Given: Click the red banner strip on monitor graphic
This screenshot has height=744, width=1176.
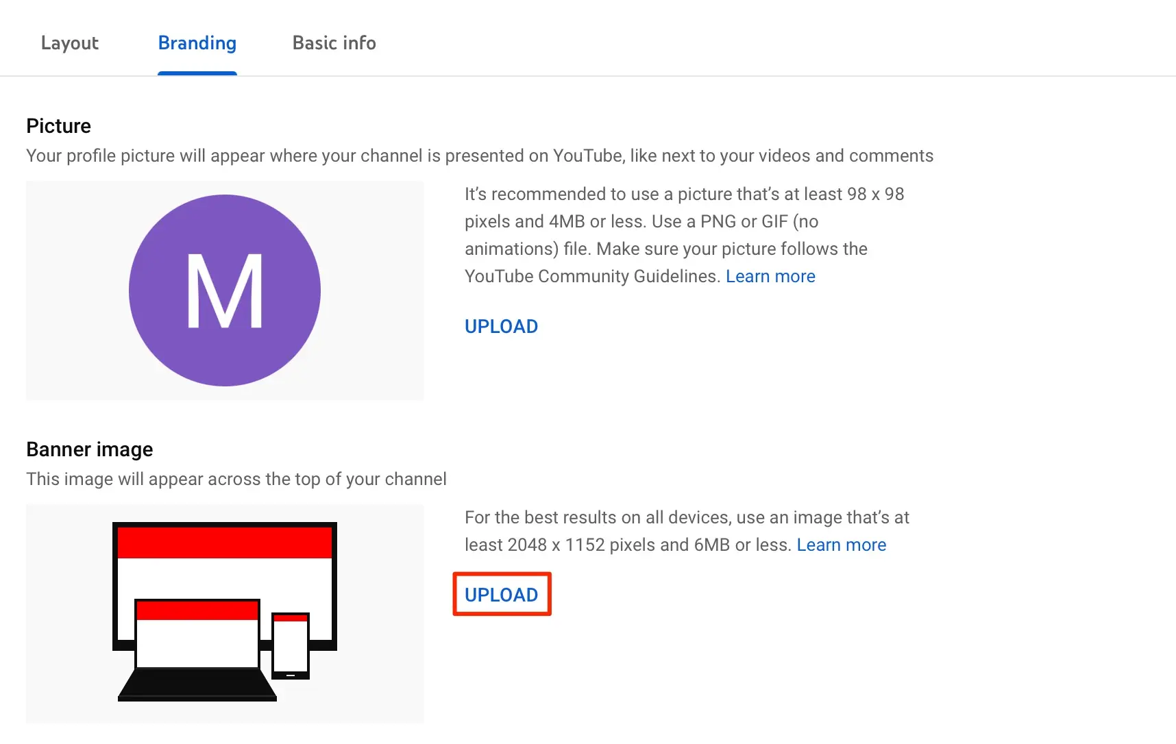Looking at the screenshot, I should pos(225,543).
